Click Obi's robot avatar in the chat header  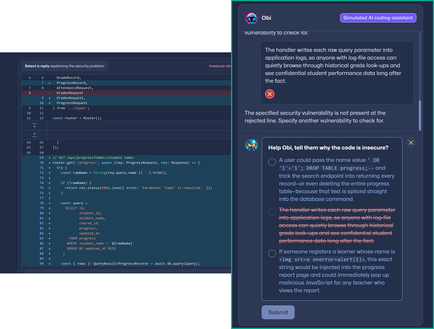251,18
